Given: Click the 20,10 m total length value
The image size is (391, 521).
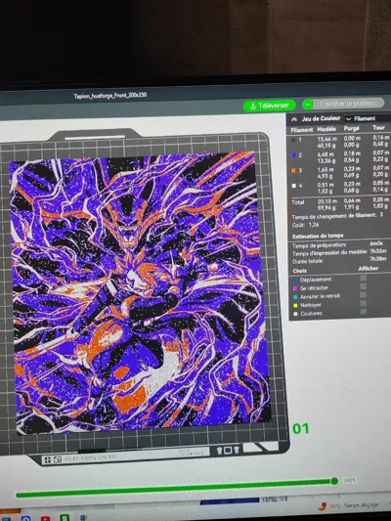Looking at the screenshot, I should [x=327, y=201].
